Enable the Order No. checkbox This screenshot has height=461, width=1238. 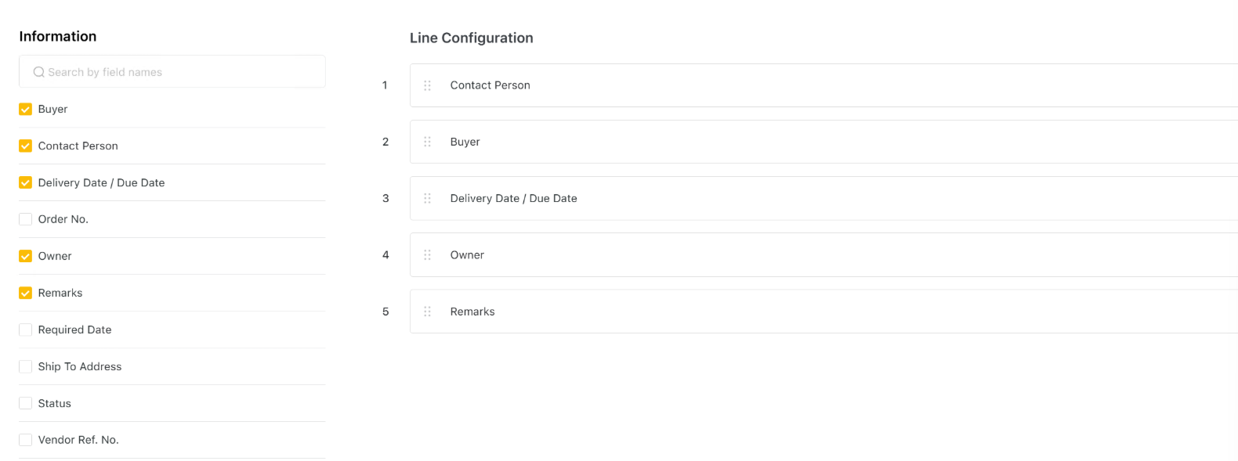coord(26,220)
